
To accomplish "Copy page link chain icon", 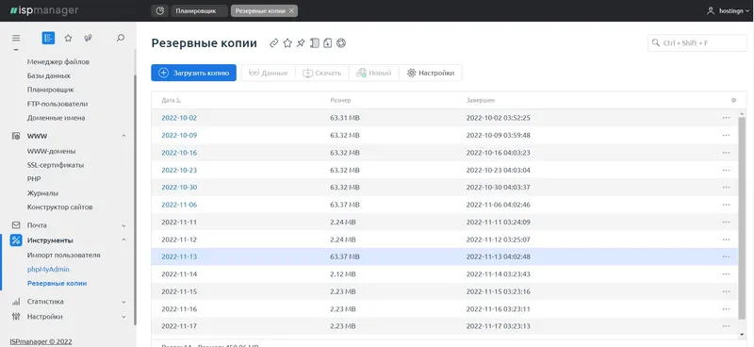I will (x=273, y=43).
